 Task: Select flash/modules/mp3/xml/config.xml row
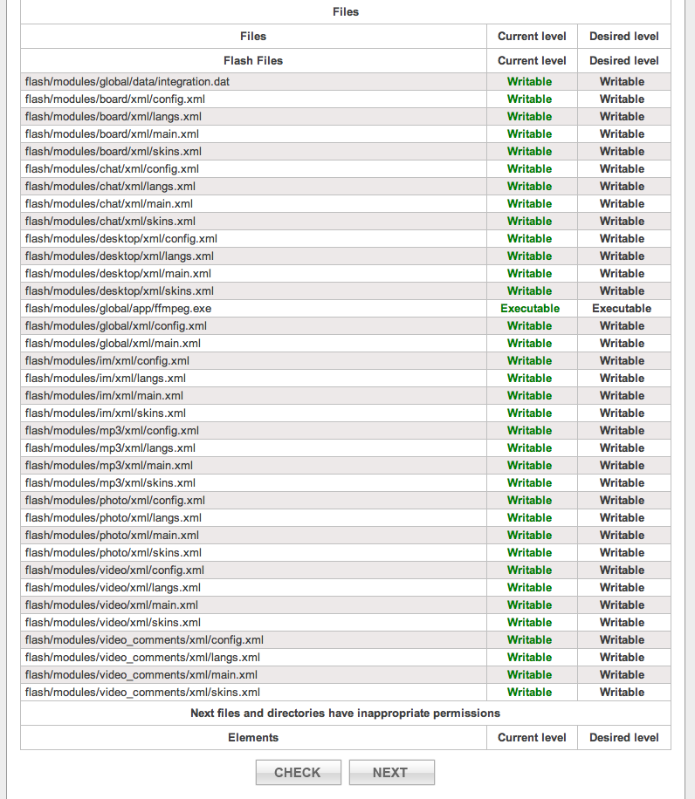pyautogui.click(x=112, y=431)
